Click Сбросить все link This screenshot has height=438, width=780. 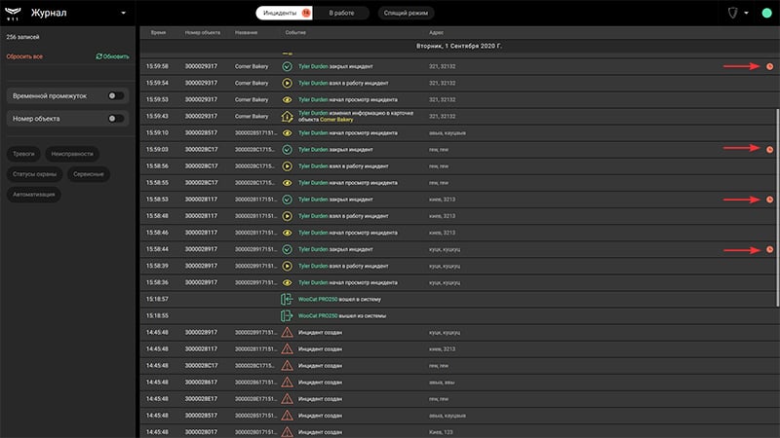point(24,56)
